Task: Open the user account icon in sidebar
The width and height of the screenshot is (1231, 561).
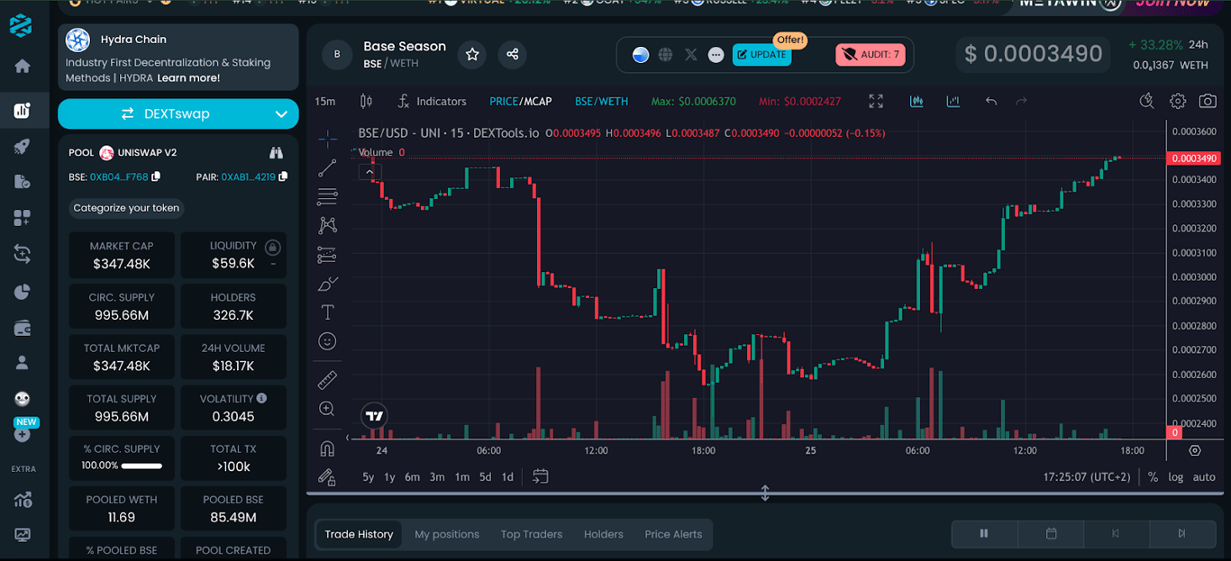Action: [22, 363]
